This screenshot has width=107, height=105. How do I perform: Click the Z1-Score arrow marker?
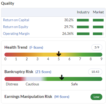point(62,78)
